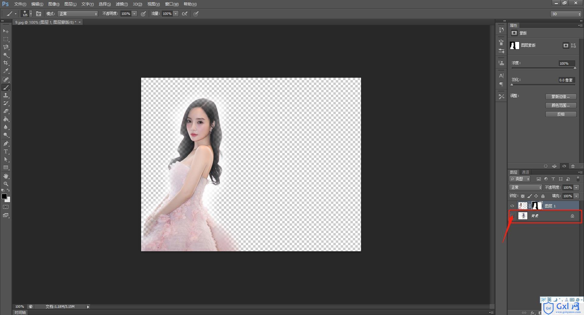
Task: Open the 滤镜 menu
Action: (122, 4)
